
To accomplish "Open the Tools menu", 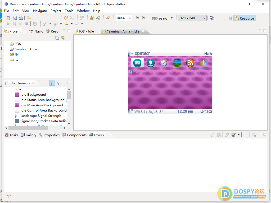I will pos(69,11).
